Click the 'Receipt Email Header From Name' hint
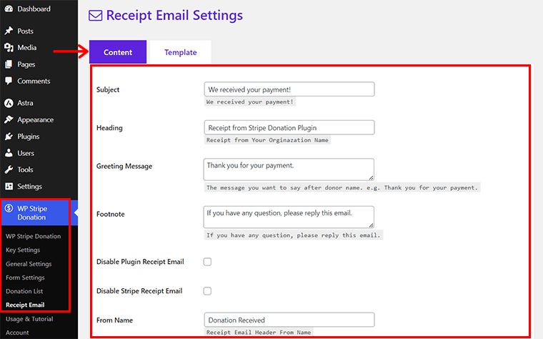 tap(259, 332)
